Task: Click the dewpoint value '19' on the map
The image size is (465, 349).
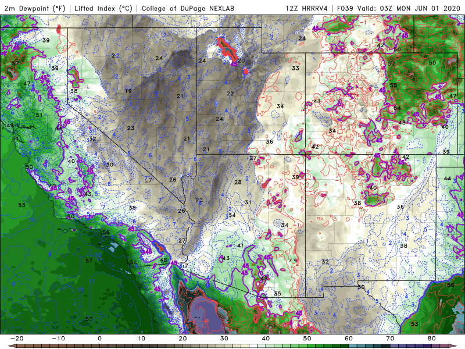Action: click(128, 91)
